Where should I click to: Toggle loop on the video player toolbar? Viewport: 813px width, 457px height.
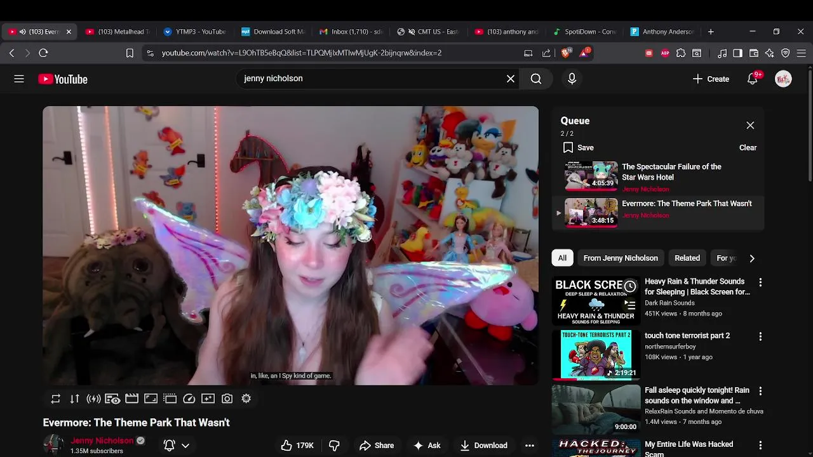coord(56,399)
